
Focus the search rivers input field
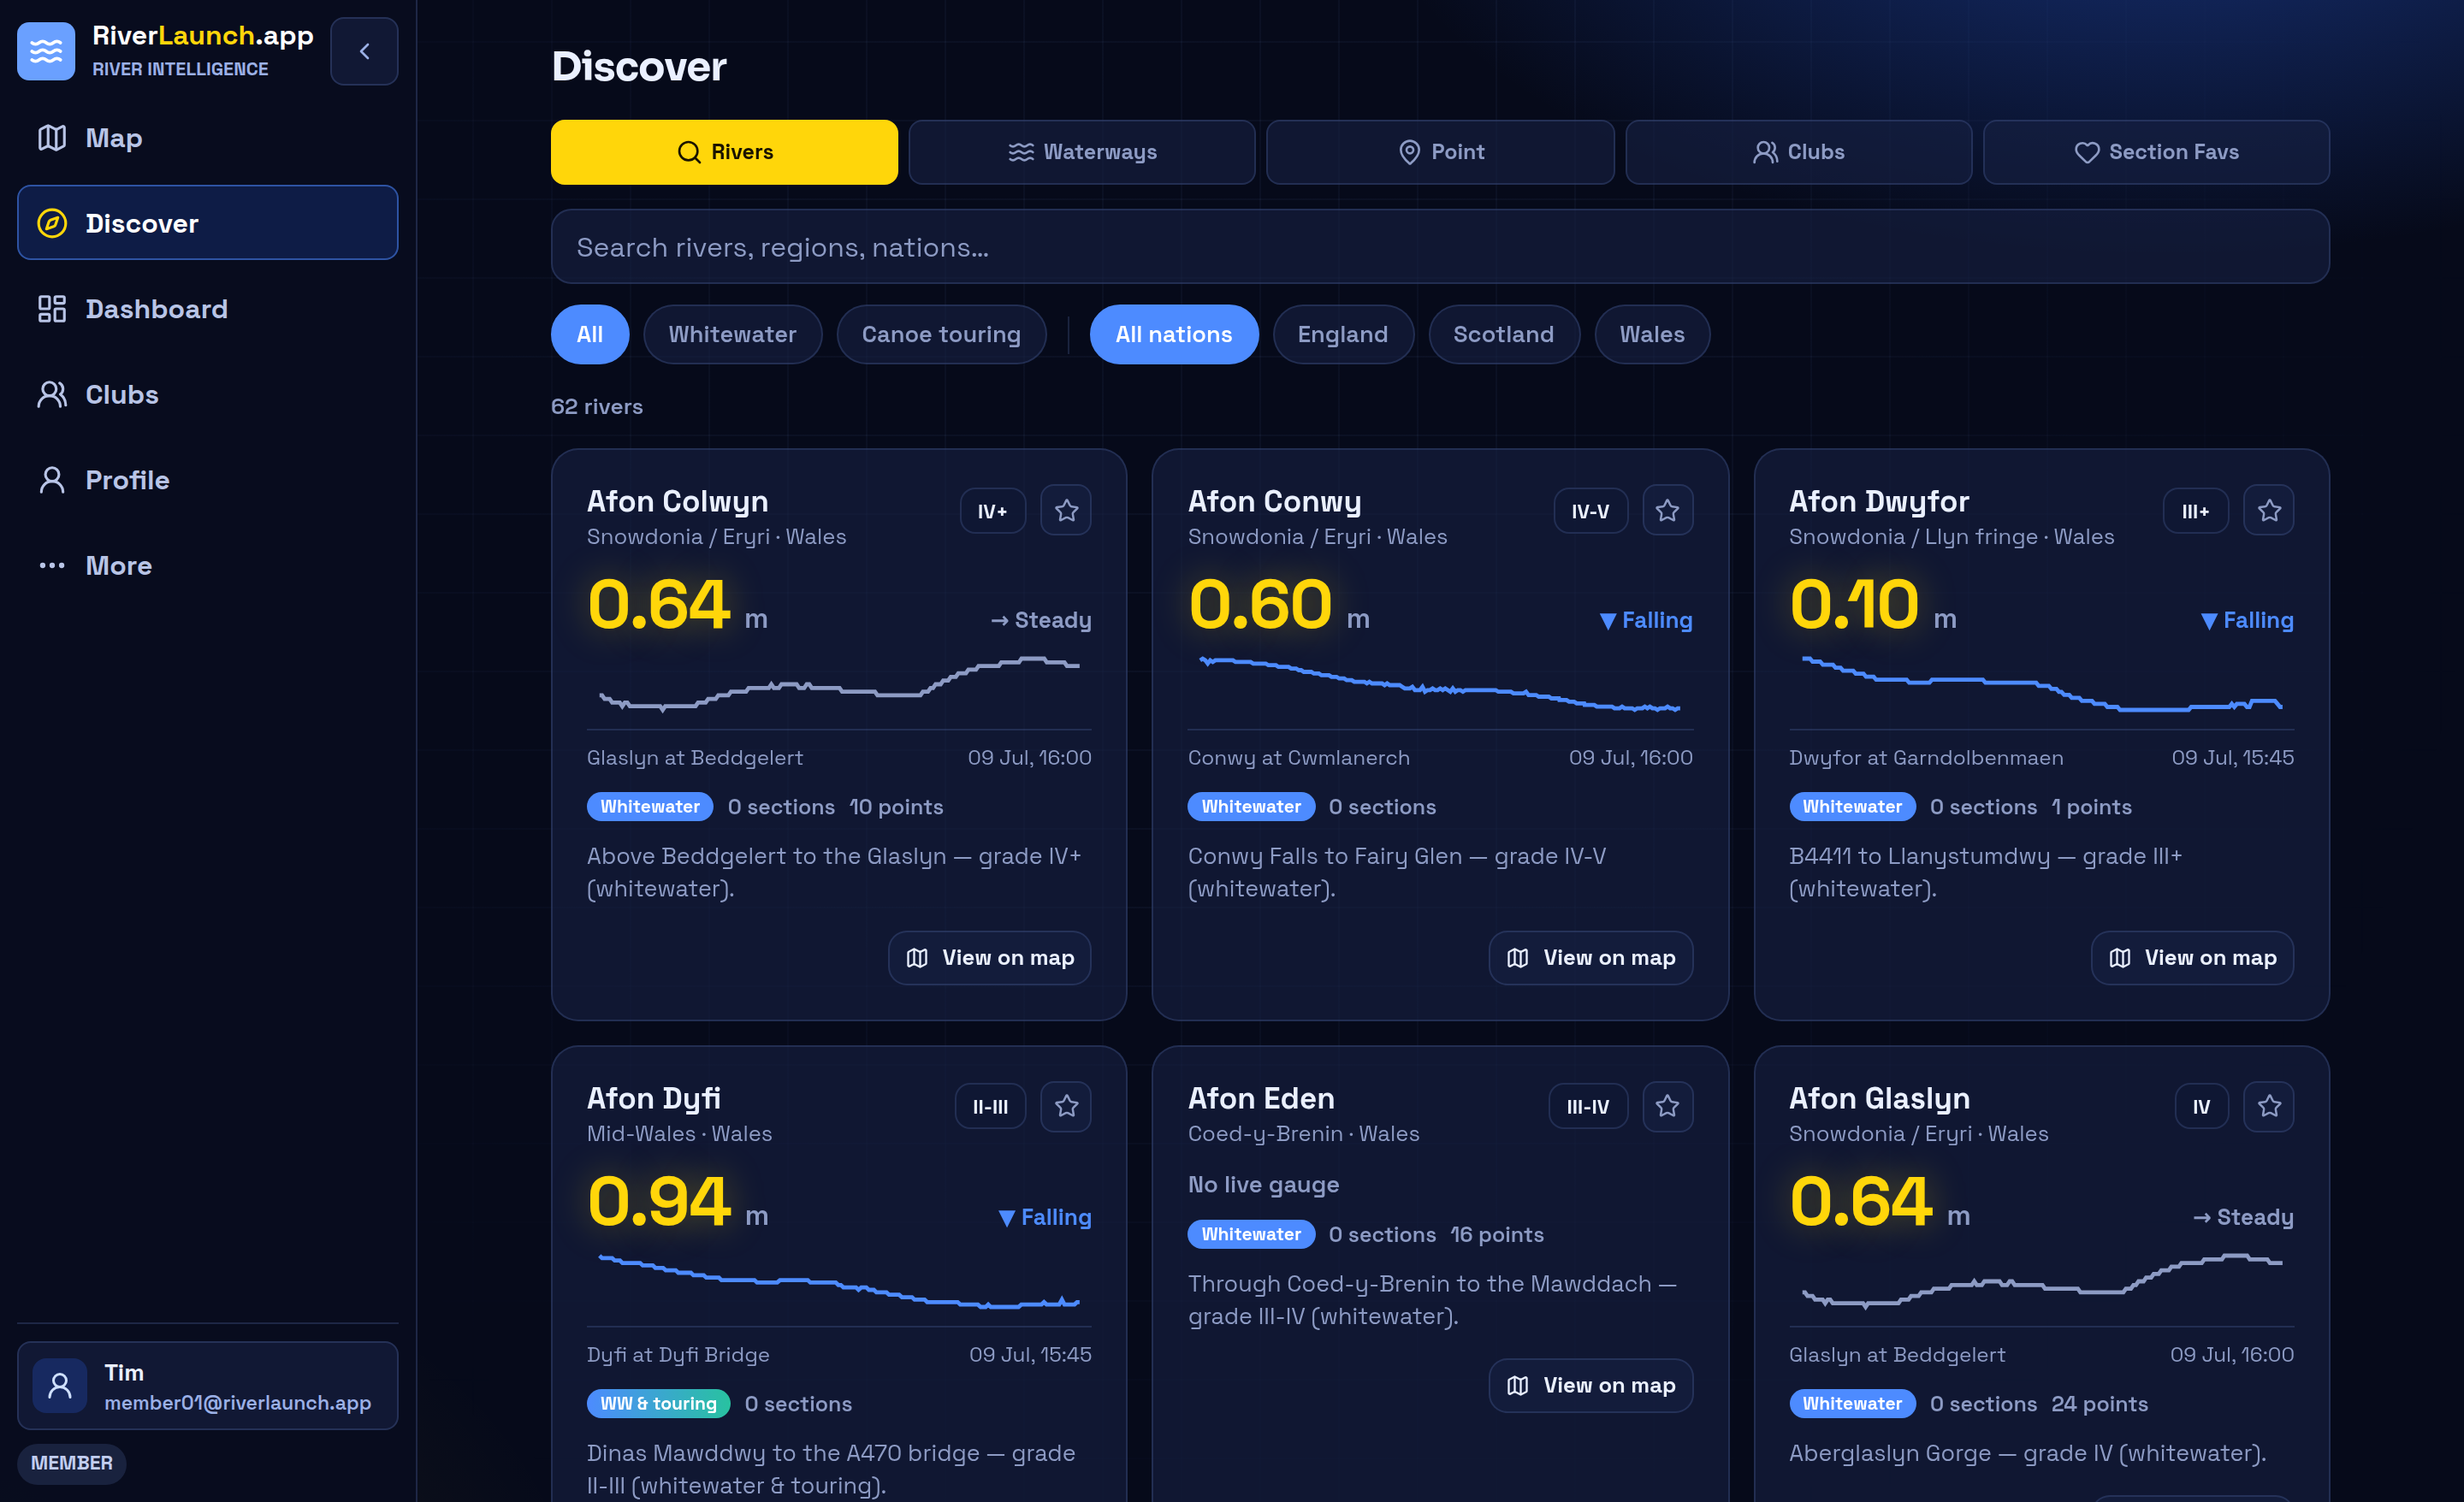tap(1440, 247)
